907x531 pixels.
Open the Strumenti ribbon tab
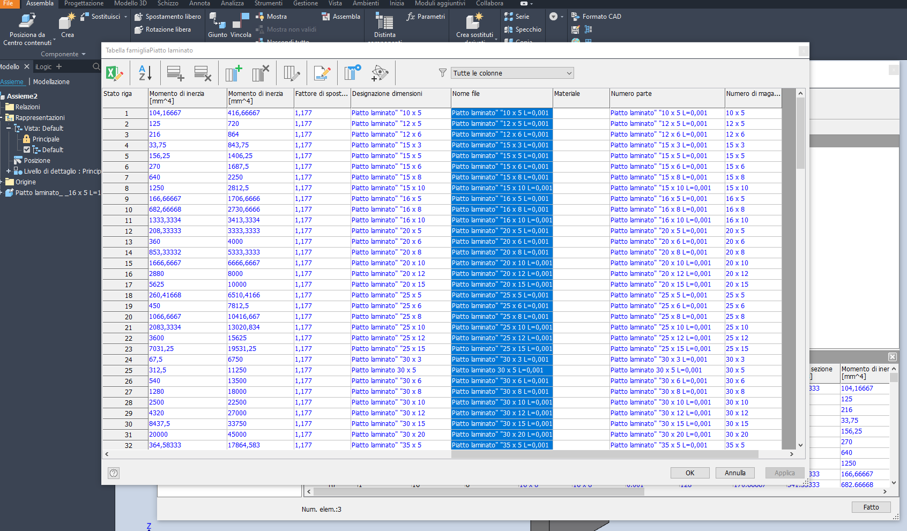click(x=268, y=3)
